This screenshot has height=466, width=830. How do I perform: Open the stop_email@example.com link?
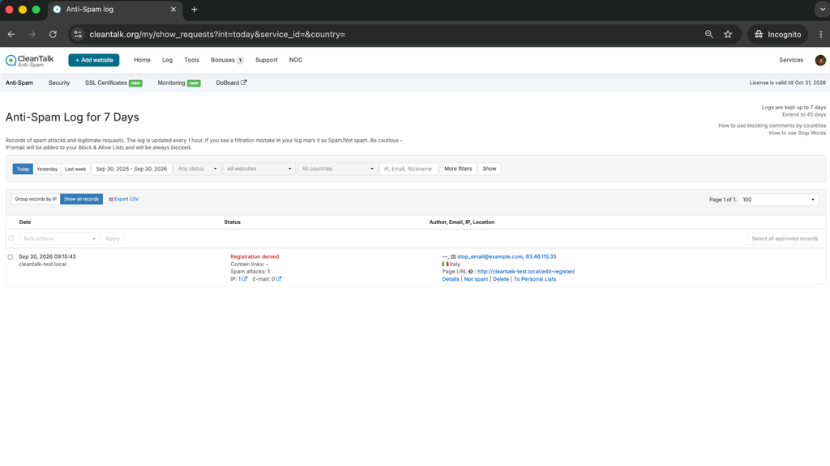point(490,256)
